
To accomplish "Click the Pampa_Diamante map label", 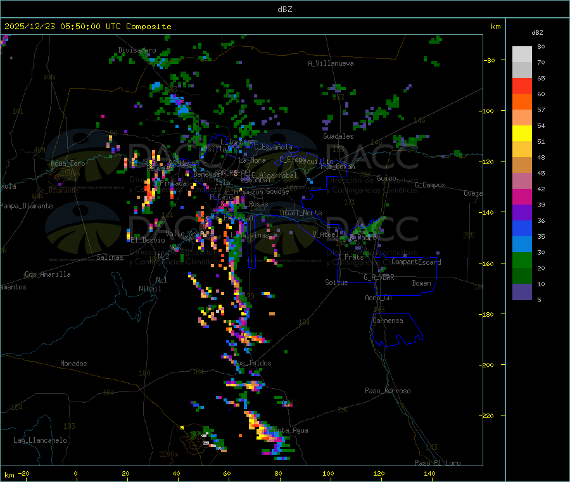I will 26,206.
